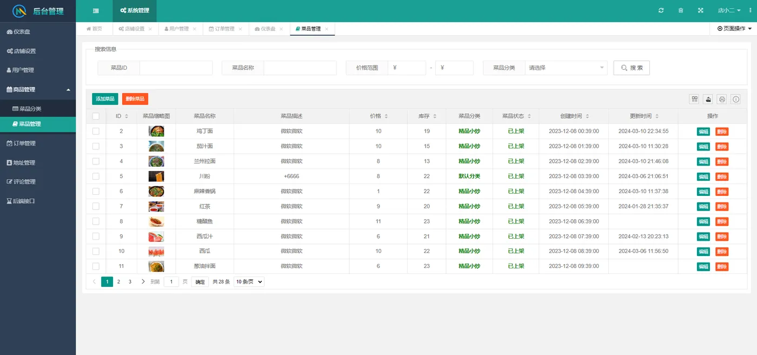Sort table by the 价格 column arrows
Viewport: 757px width, 355px height.
click(386, 116)
